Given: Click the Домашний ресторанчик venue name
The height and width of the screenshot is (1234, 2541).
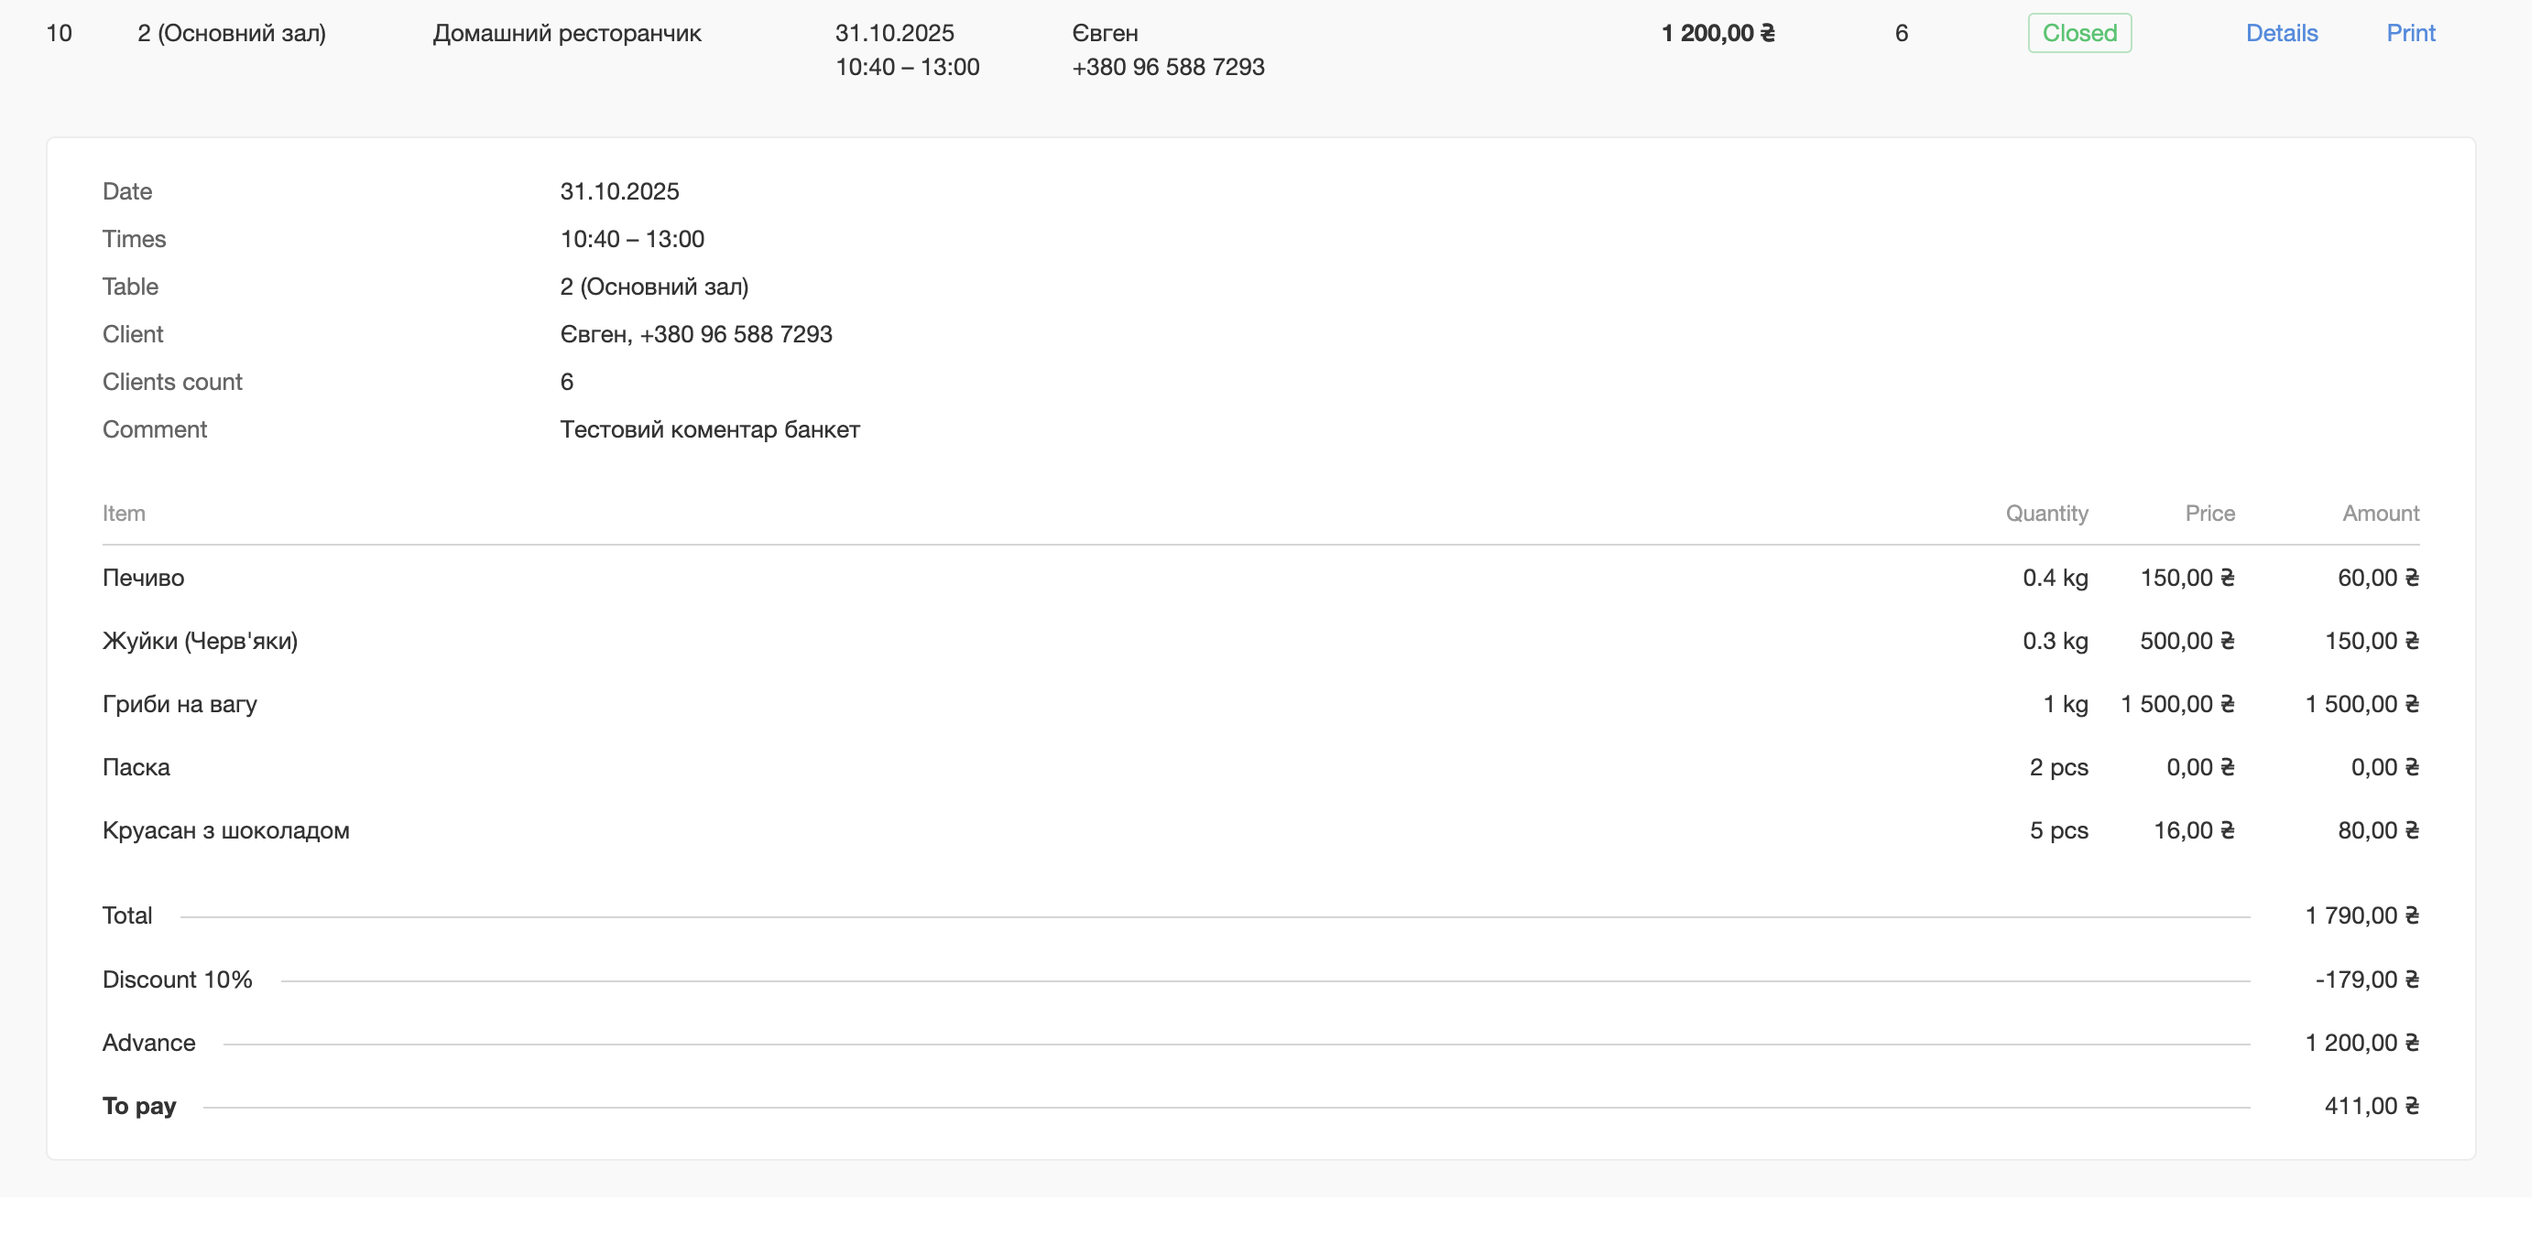Looking at the screenshot, I should click(x=566, y=34).
